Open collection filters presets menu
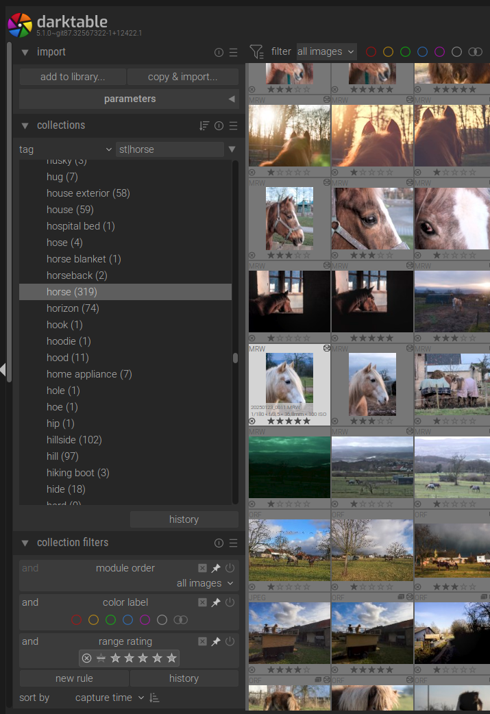The width and height of the screenshot is (490, 714). tap(233, 543)
